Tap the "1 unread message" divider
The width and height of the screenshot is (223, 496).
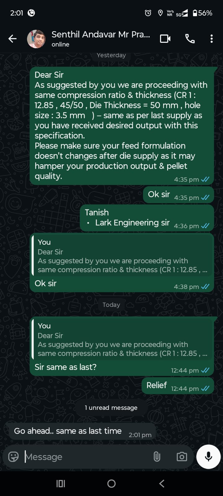click(111, 408)
